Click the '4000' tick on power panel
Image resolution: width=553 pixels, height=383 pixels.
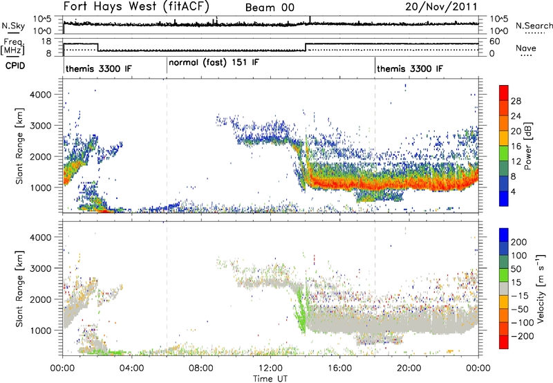tap(41, 95)
